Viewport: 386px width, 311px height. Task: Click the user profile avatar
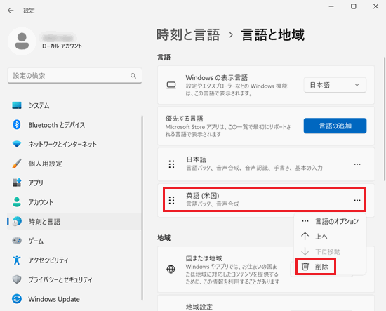(22, 41)
